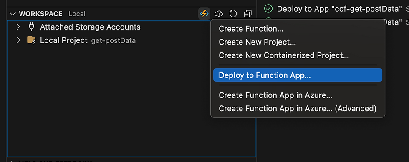Expand the Attached Storage Accounts node
Image resolution: width=409 pixels, height=162 pixels.
click(18, 27)
